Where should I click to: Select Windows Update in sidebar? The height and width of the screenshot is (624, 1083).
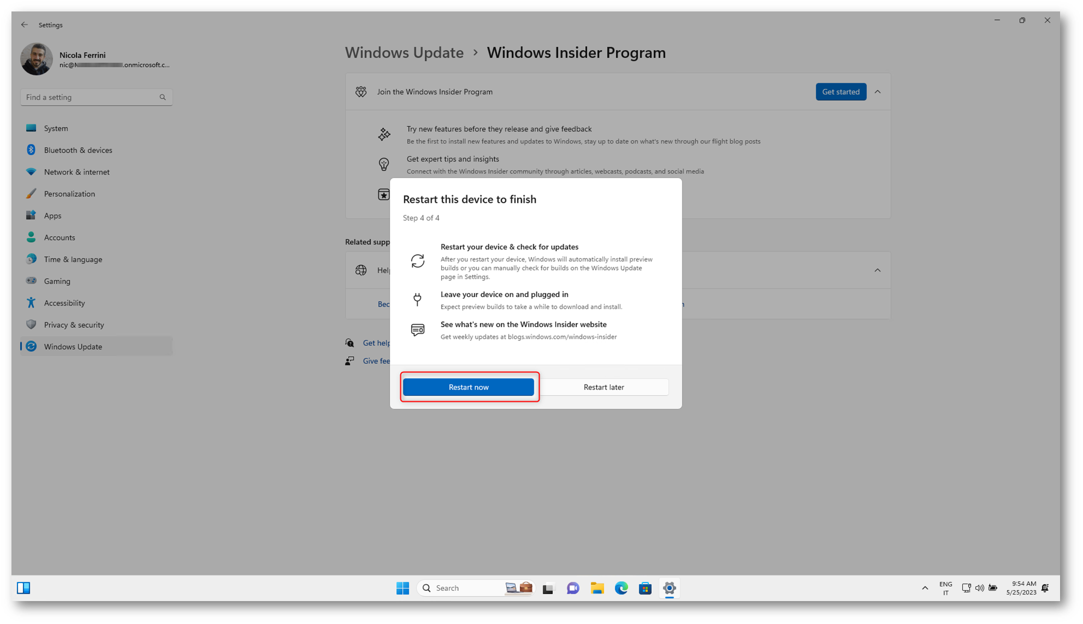click(73, 346)
